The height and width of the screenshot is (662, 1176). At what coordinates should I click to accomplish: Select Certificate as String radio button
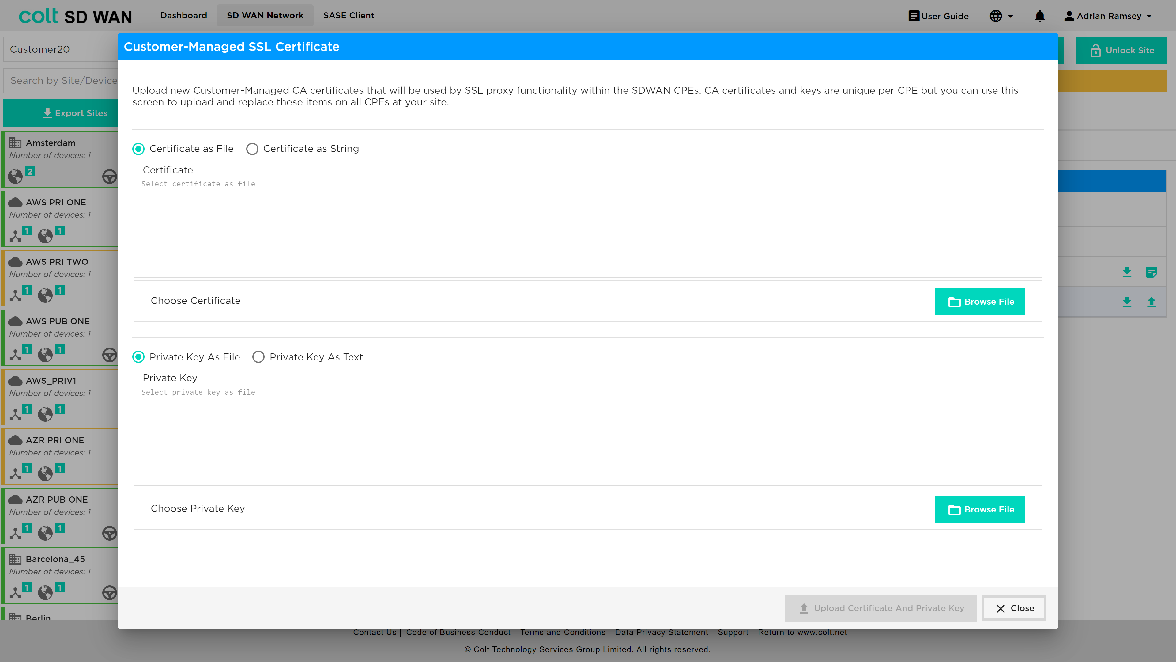252,149
